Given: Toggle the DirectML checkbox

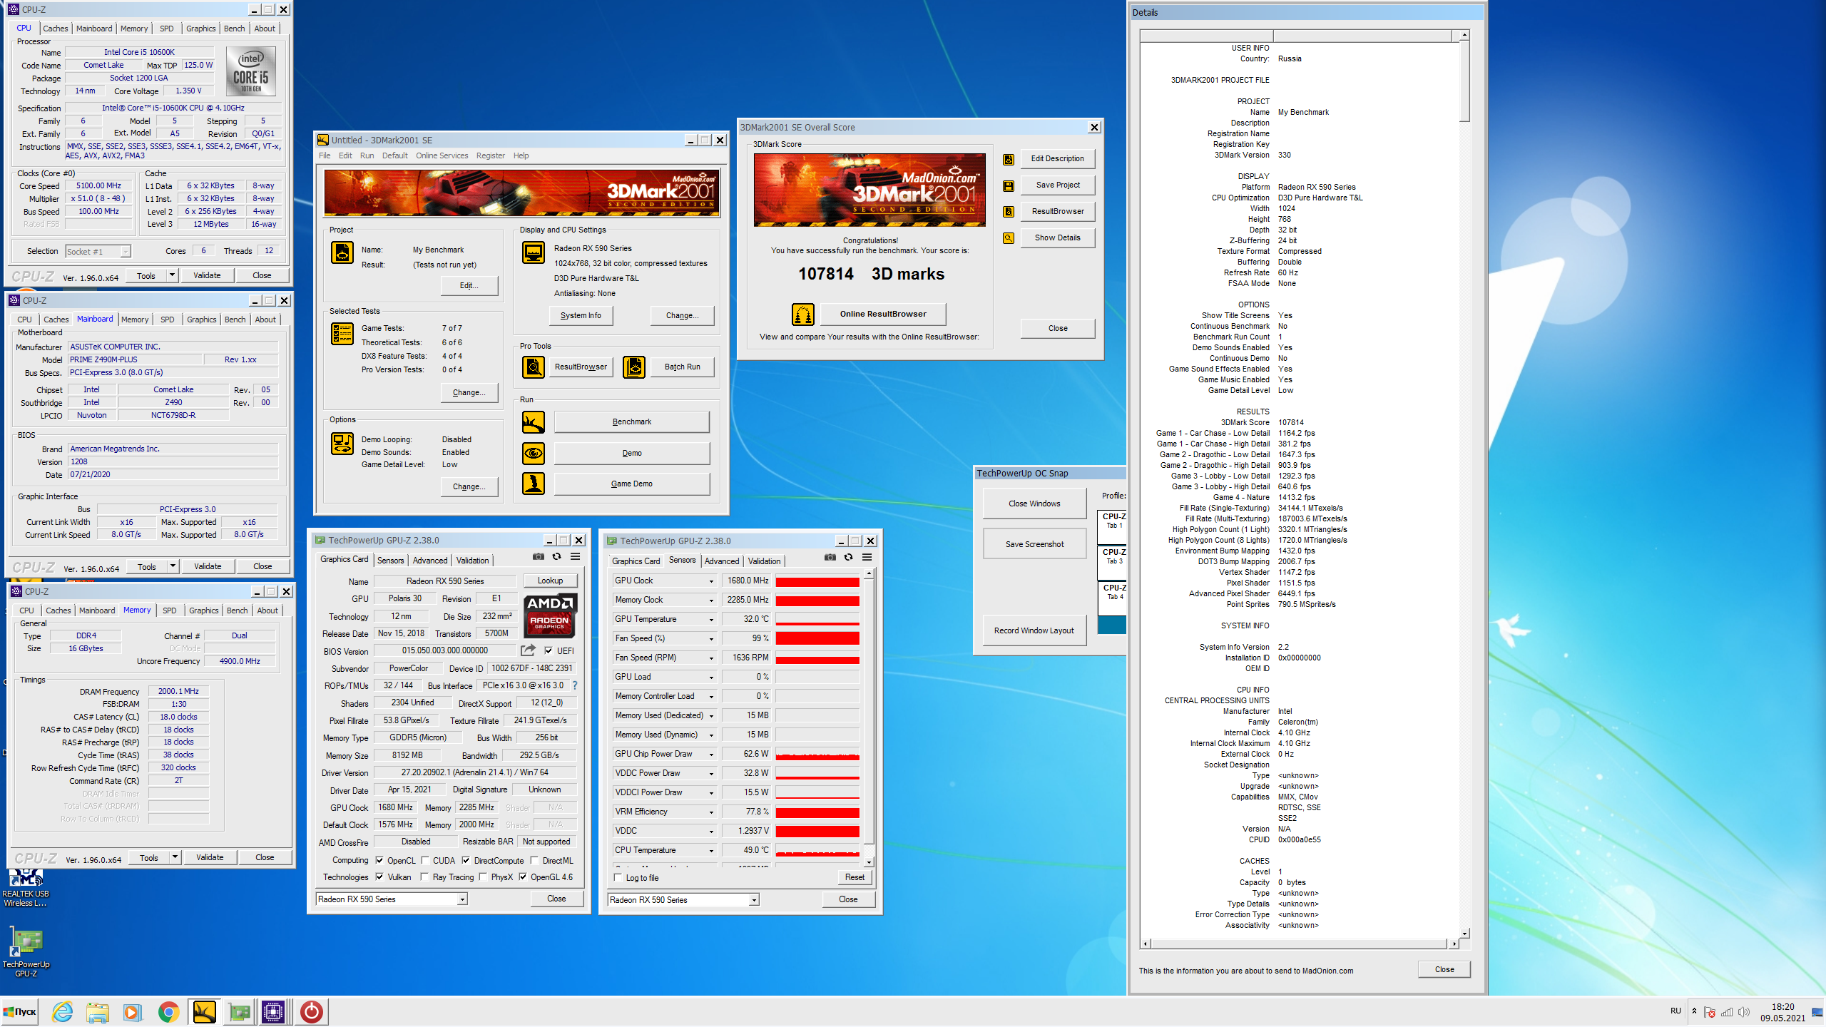Looking at the screenshot, I should click(535, 860).
